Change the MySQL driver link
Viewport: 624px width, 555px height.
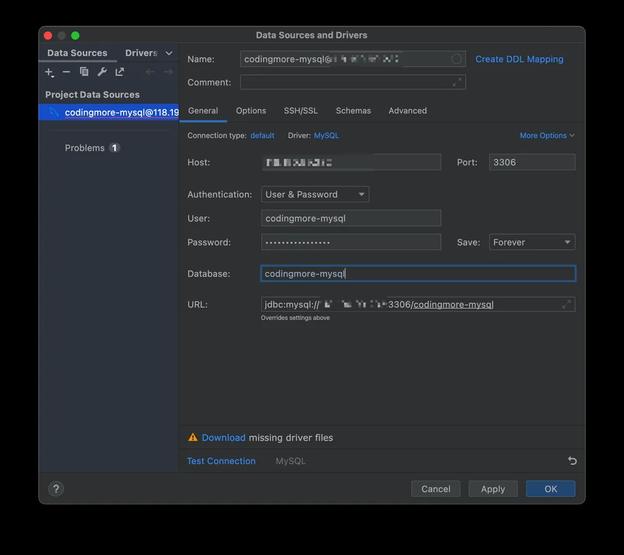point(326,135)
